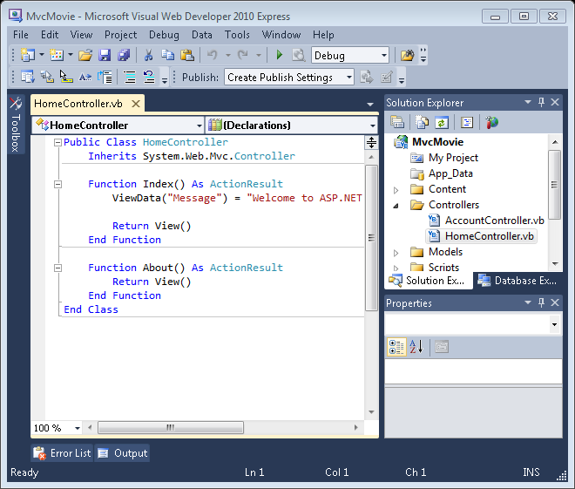Switch to the Database Explorer tab
The height and width of the screenshot is (489, 575).
[x=517, y=281]
